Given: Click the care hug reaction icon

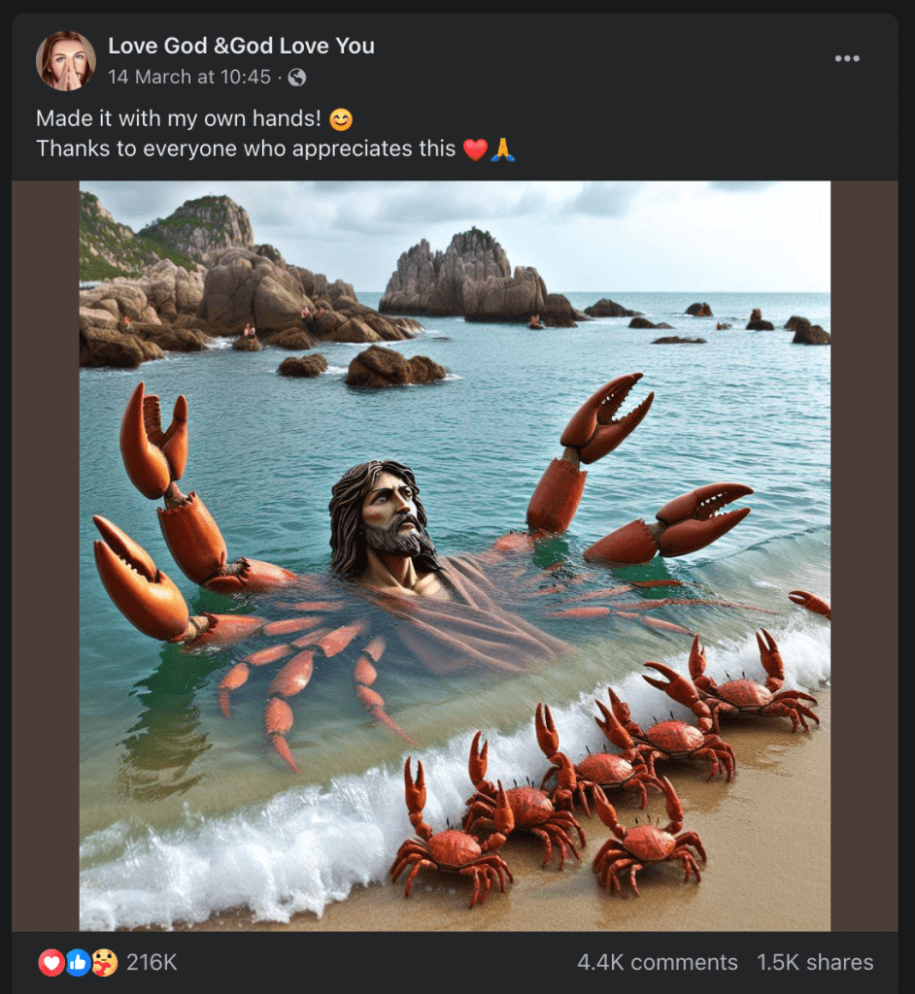Looking at the screenshot, I should tap(105, 963).
